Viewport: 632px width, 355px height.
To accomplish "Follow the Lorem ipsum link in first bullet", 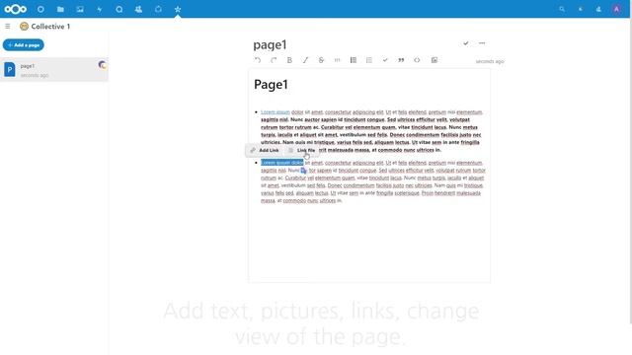I will click(x=276, y=112).
